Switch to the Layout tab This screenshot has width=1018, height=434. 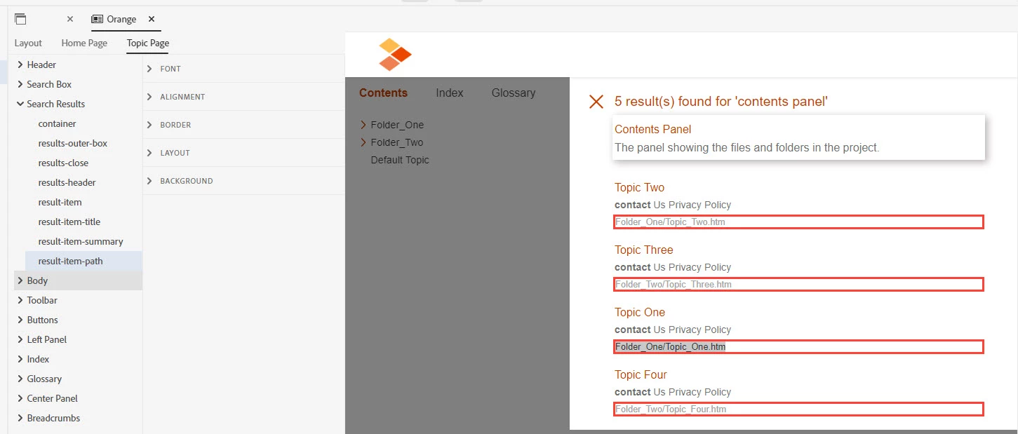click(x=28, y=43)
